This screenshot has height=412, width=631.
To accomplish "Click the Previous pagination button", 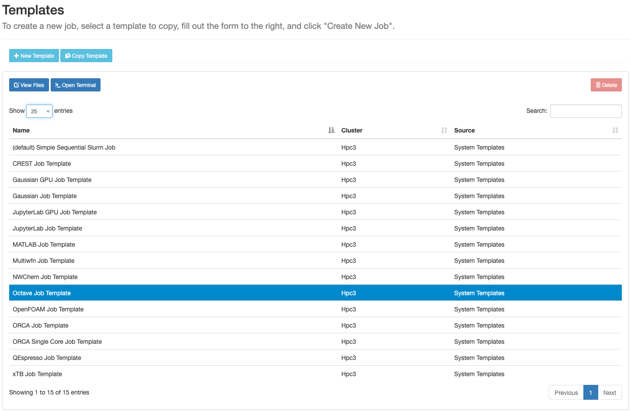I will [x=566, y=392].
